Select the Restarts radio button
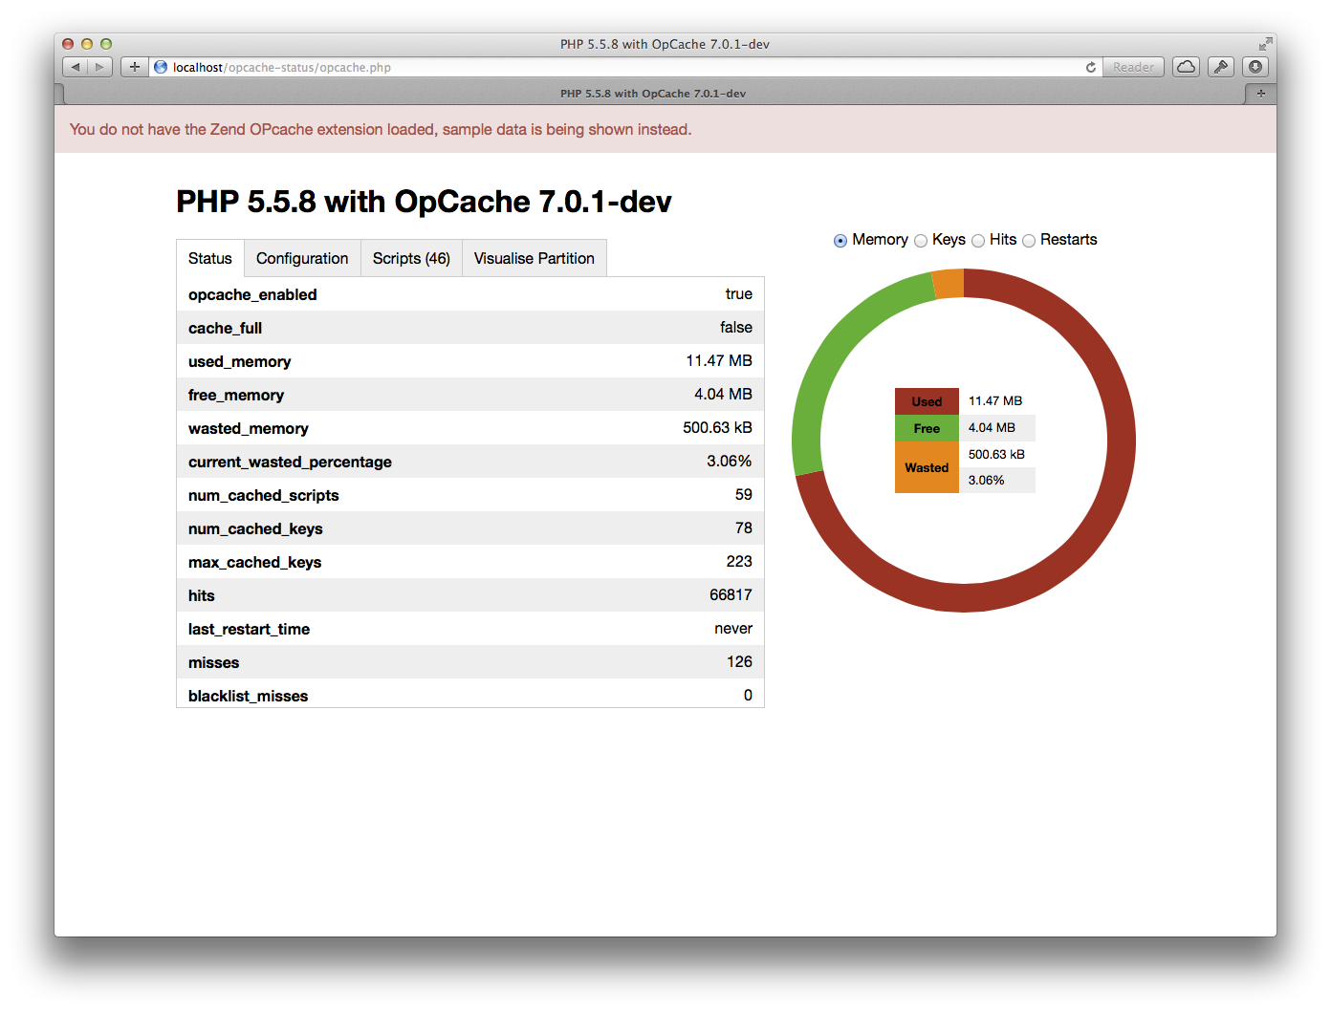 (x=1029, y=241)
